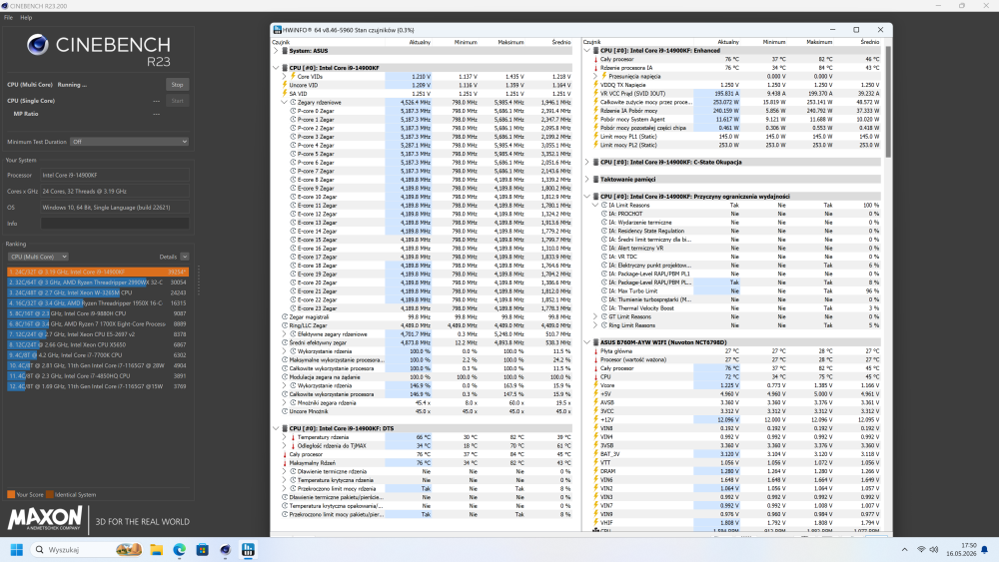Click the thermometer icon beside Temperatury rdzenia
999x562 pixels.
click(x=293, y=437)
